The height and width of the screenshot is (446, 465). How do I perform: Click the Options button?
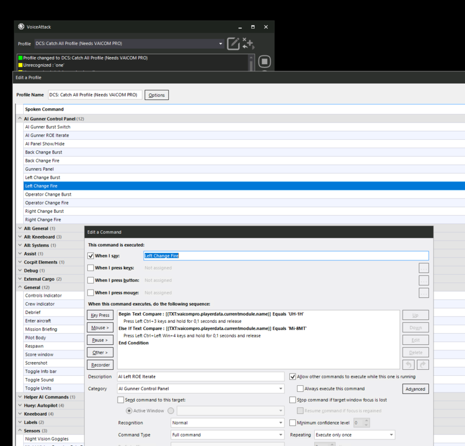[157, 95]
